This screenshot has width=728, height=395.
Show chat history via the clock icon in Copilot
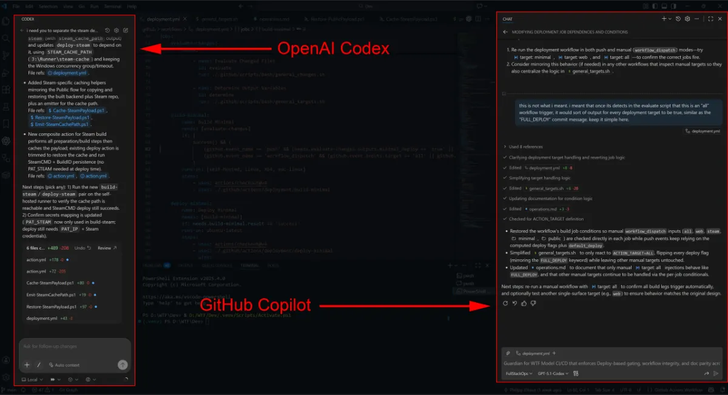click(678, 18)
